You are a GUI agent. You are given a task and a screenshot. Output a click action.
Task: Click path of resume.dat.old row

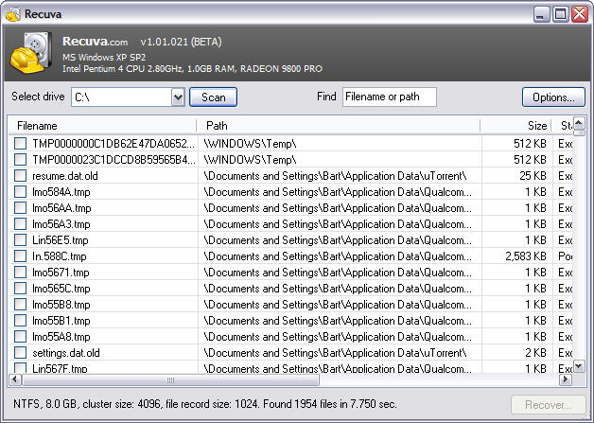pos(335,176)
